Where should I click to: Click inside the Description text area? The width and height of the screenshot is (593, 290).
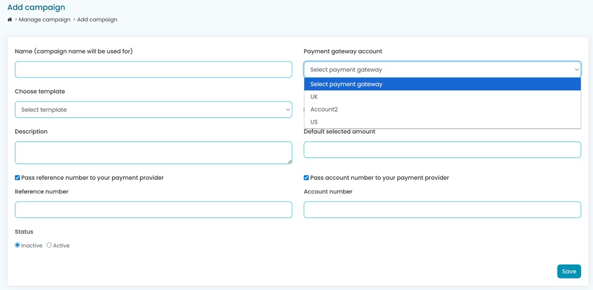[153, 152]
